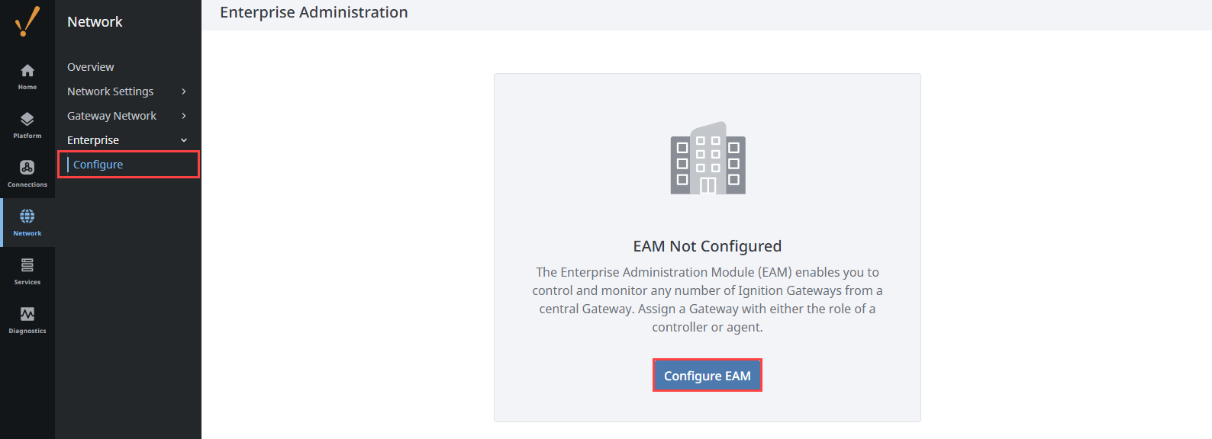Open the Connections section
This screenshot has width=1212, height=439.
[27, 174]
